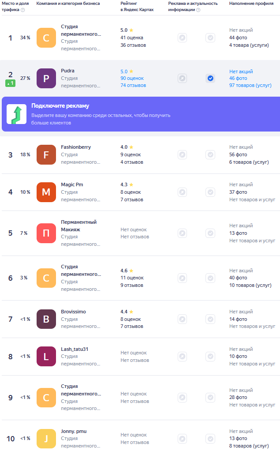Click the verified checkmark icon in Jonny. pmu row

210,439
